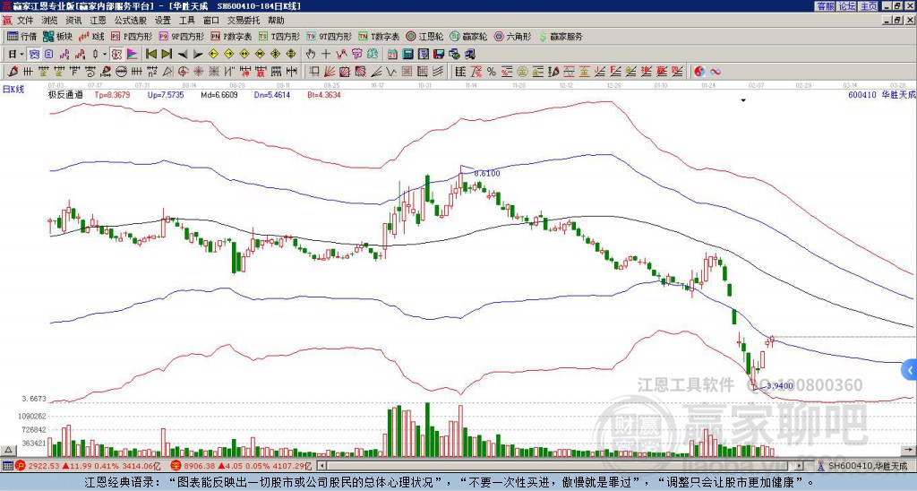Open the 六角形 tool

point(512,36)
